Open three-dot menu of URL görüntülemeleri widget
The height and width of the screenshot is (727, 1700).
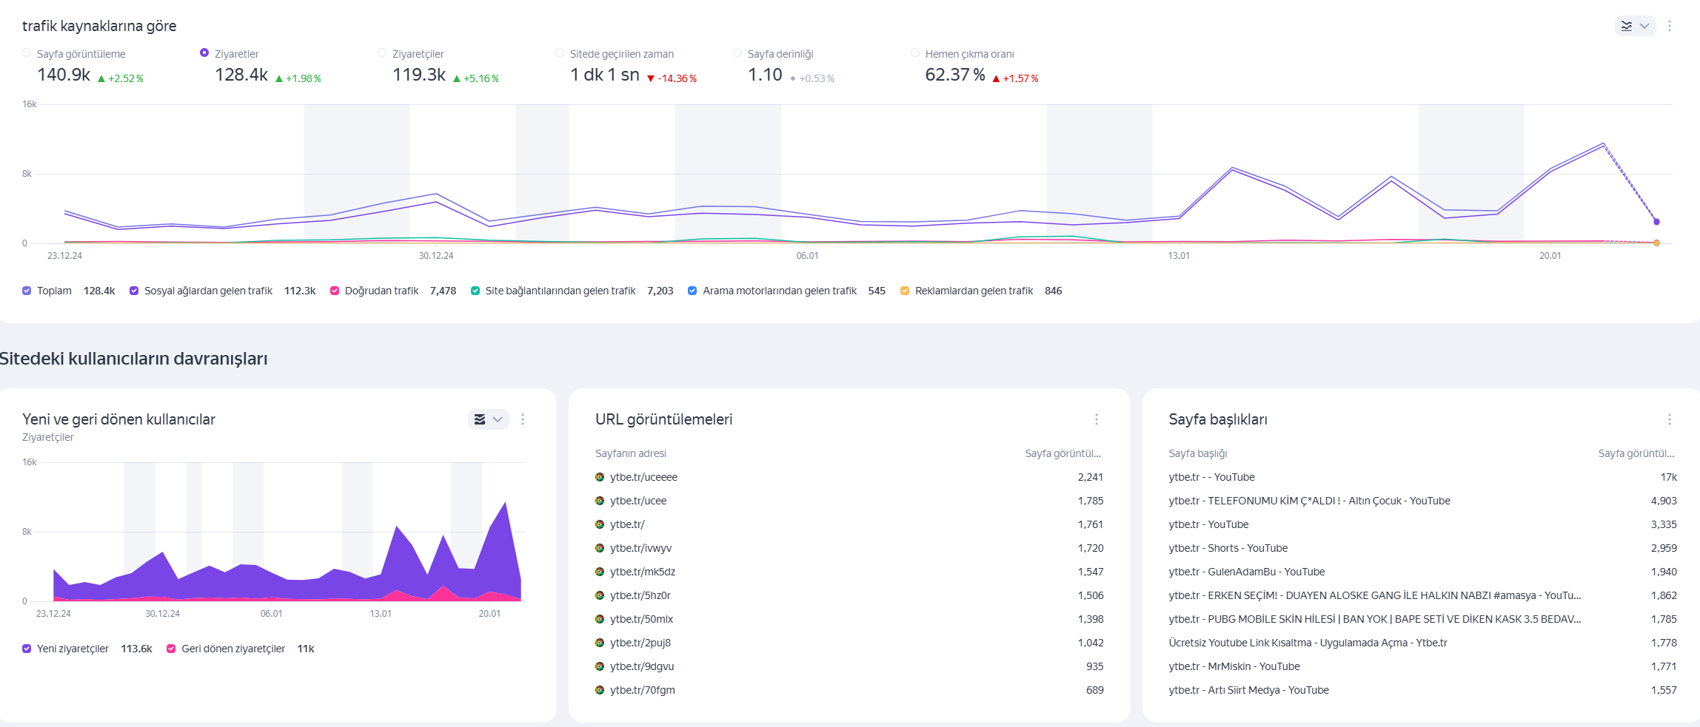coord(1097,419)
